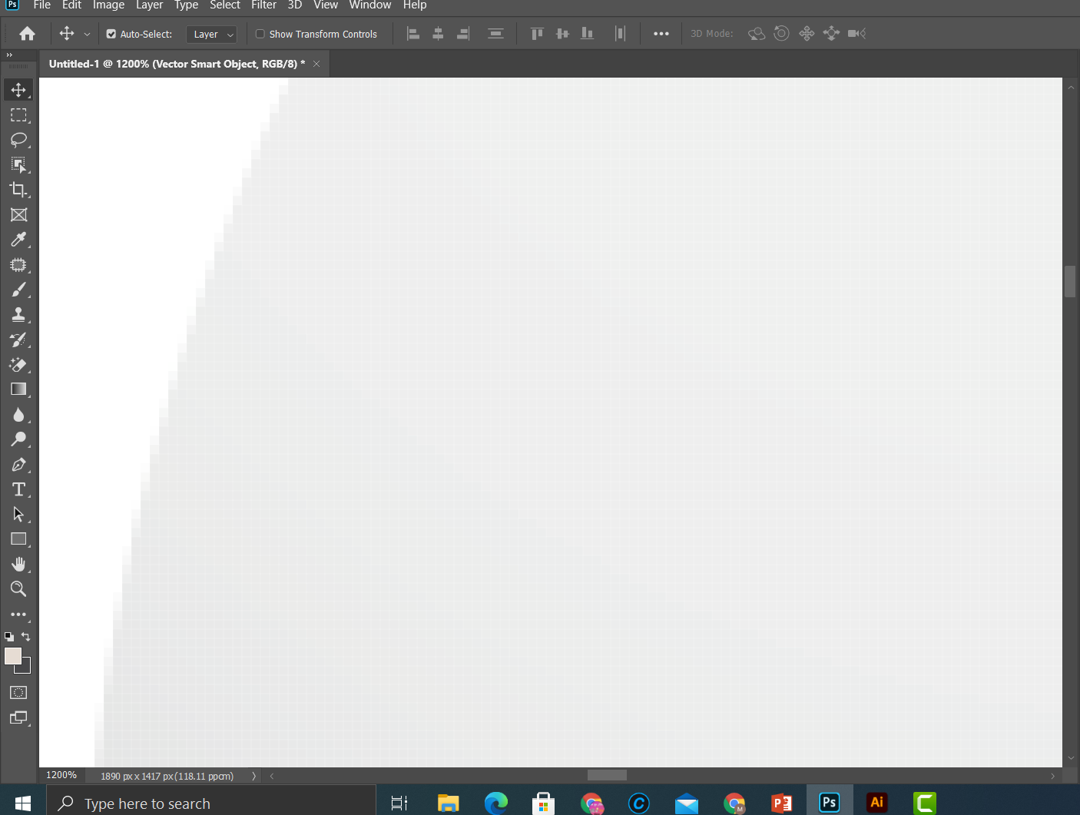Select the Brush tool
Viewport: 1080px width, 815px height.
18,290
